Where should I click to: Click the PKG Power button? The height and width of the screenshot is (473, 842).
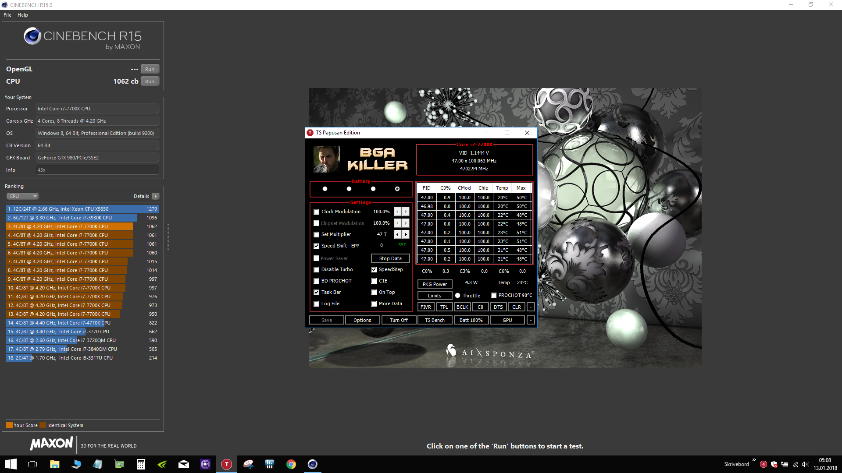coord(435,284)
